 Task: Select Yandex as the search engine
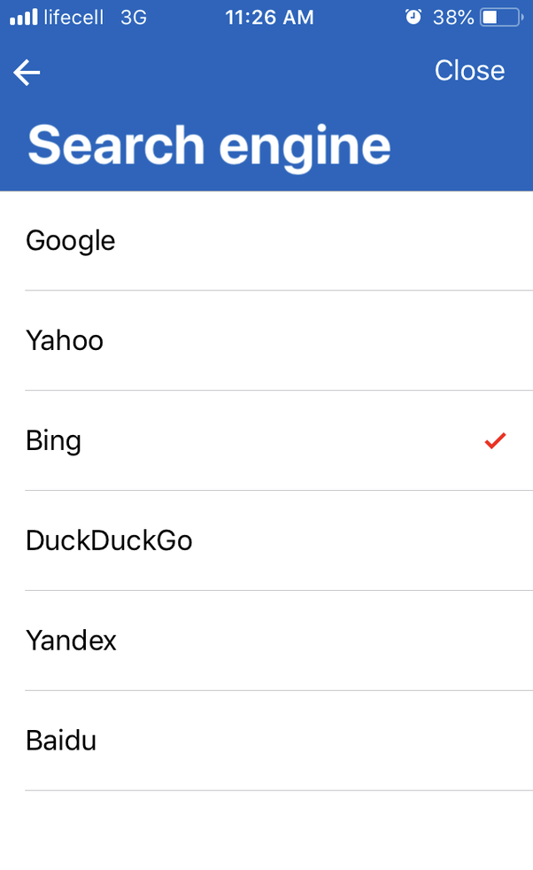[x=71, y=641]
